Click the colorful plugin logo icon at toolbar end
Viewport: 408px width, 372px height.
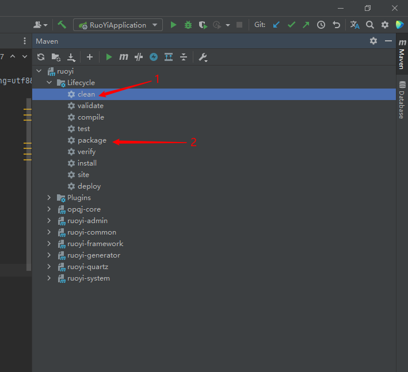click(x=400, y=25)
